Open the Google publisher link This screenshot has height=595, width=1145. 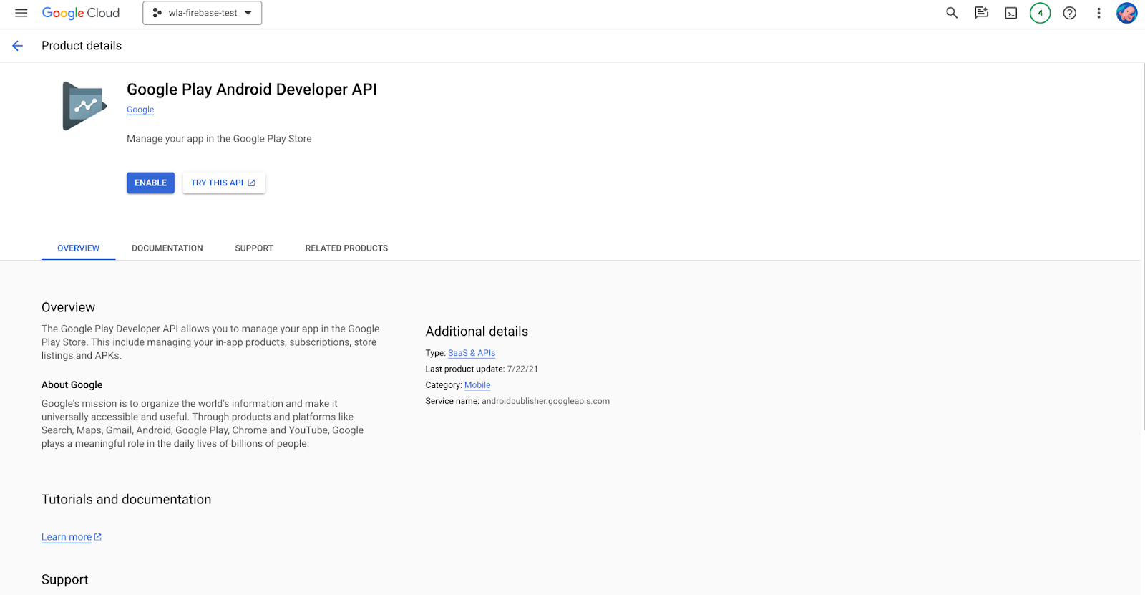[x=140, y=110]
